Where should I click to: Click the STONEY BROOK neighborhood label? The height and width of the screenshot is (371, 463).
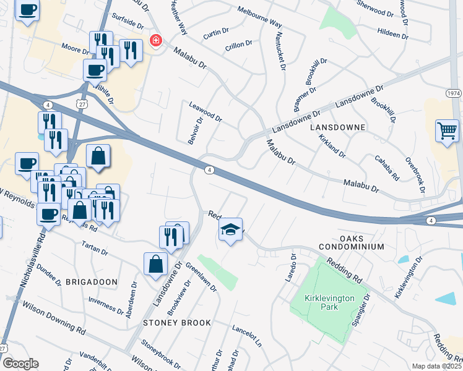tap(177, 323)
